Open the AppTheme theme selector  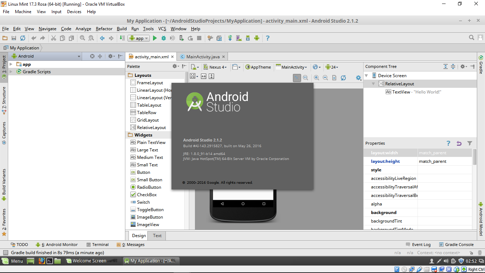click(258, 67)
